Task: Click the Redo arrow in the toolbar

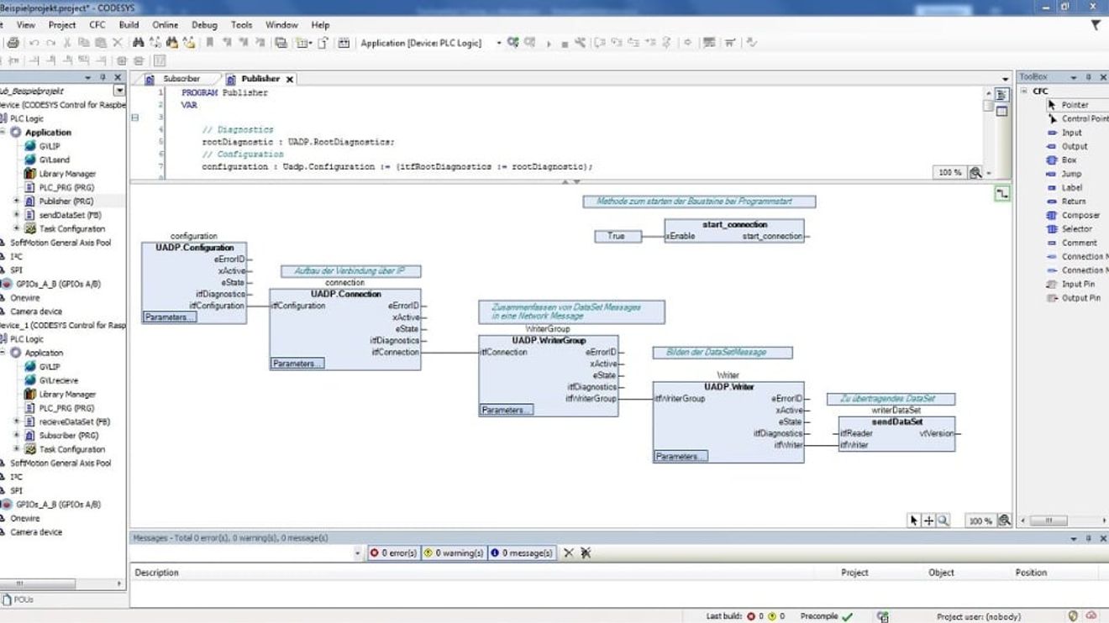Action: click(x=50, y=43)
